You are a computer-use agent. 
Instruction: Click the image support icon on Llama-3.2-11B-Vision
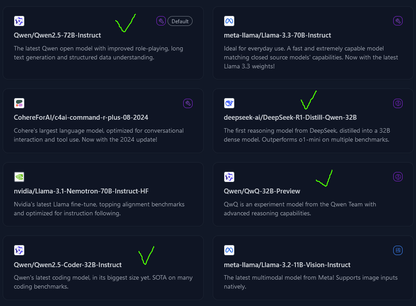pos(398,250)
